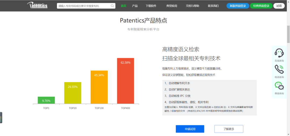The height and width of the screenshot is (136, 290).
Task: Open the 首页 menu item
Action: pos(124,6)
